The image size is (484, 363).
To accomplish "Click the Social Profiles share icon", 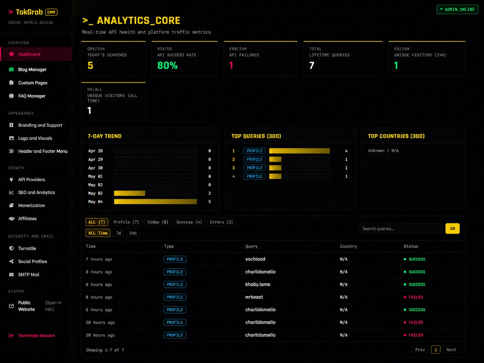I will [x=11, y=261].
